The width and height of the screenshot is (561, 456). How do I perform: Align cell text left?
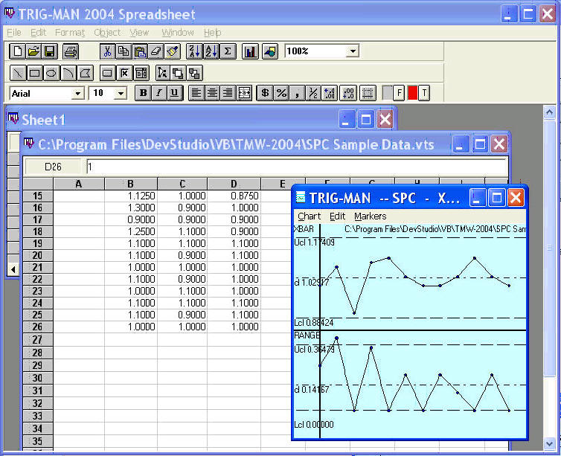coord(196,93)
